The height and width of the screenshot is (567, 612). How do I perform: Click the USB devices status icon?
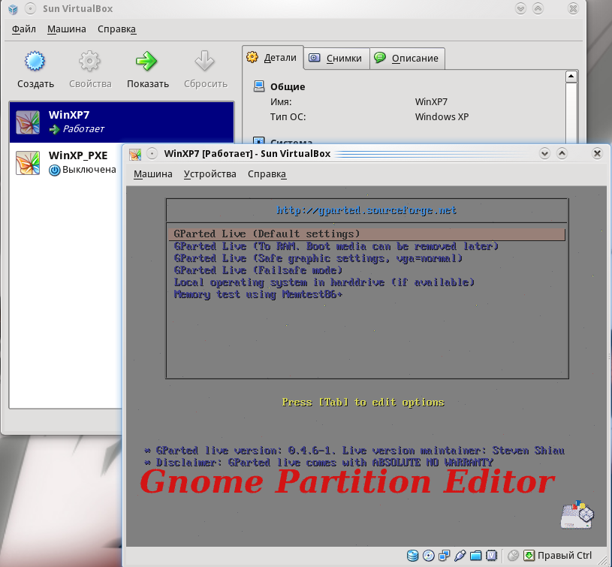coord(460,555)
